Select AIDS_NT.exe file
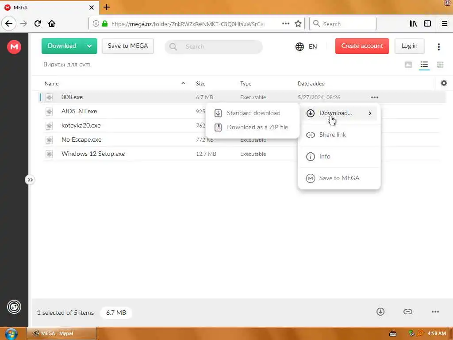This screenshot has height=340, width=453. (x=79, y=111)
